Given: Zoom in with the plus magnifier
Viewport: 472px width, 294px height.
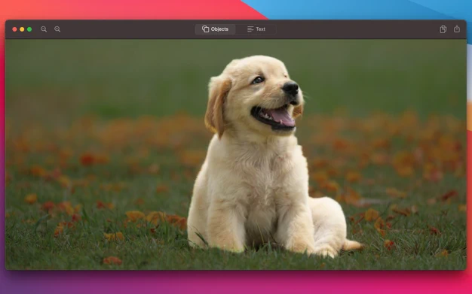Looking at the screenshot, I should [x=57, y=29].
